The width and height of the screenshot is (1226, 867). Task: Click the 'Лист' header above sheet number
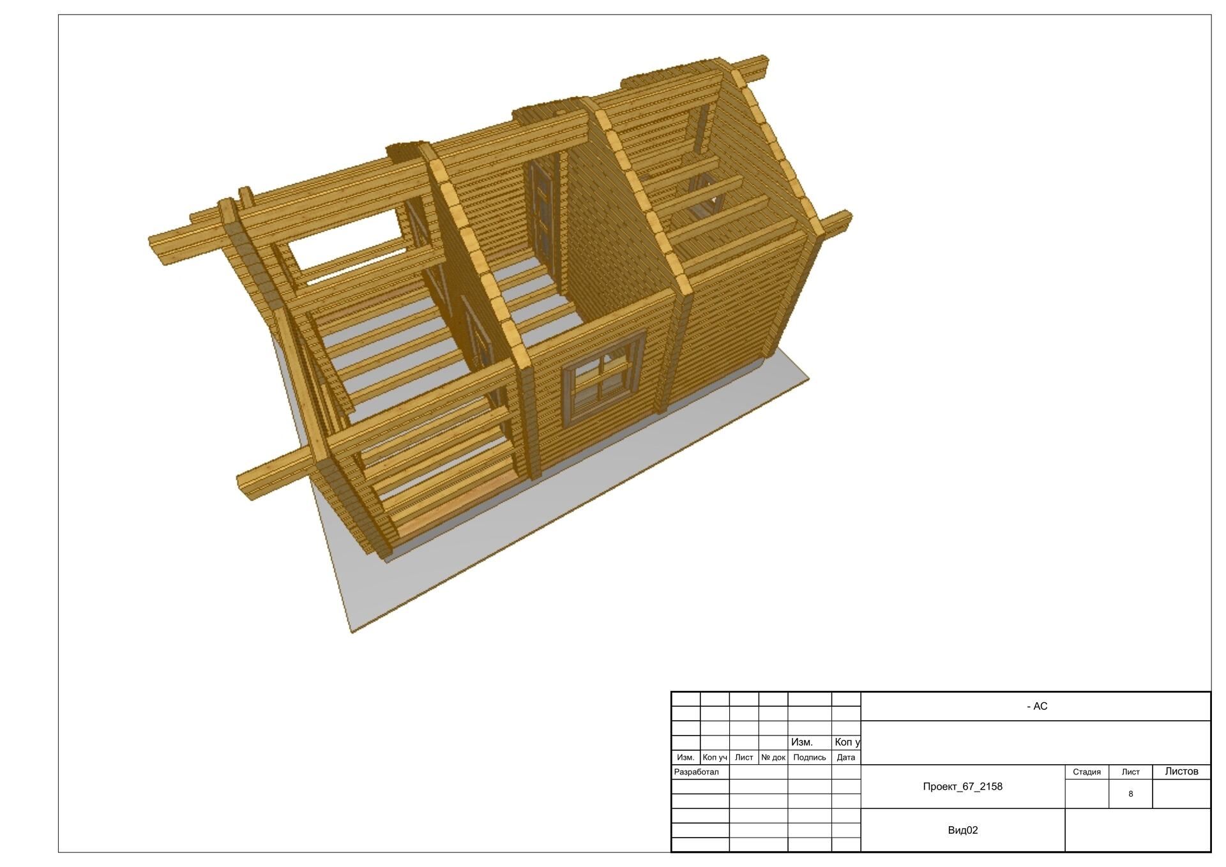[1130, 772]
